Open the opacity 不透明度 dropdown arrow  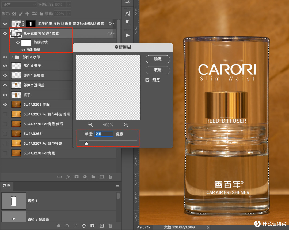(69, 5)
